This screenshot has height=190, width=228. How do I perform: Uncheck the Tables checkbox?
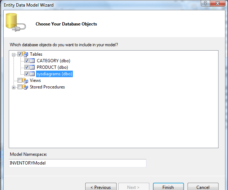[x=20, y=54]
